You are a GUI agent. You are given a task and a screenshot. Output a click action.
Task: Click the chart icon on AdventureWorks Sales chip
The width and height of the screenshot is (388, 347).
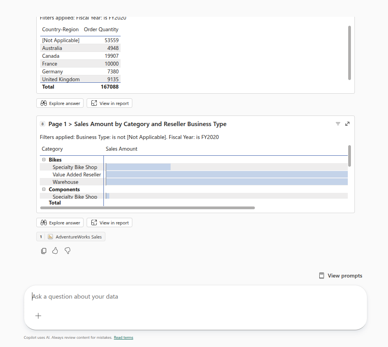[x=50, y=237]
